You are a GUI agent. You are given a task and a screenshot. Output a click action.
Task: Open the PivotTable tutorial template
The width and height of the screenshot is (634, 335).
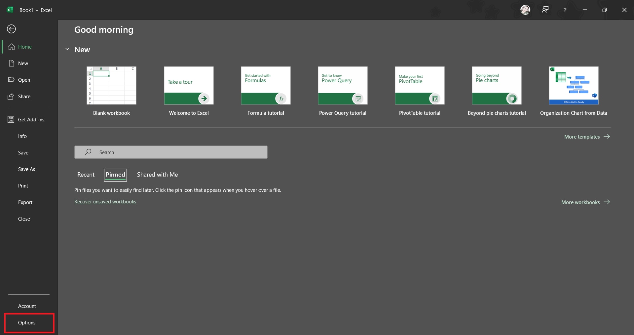420,85
